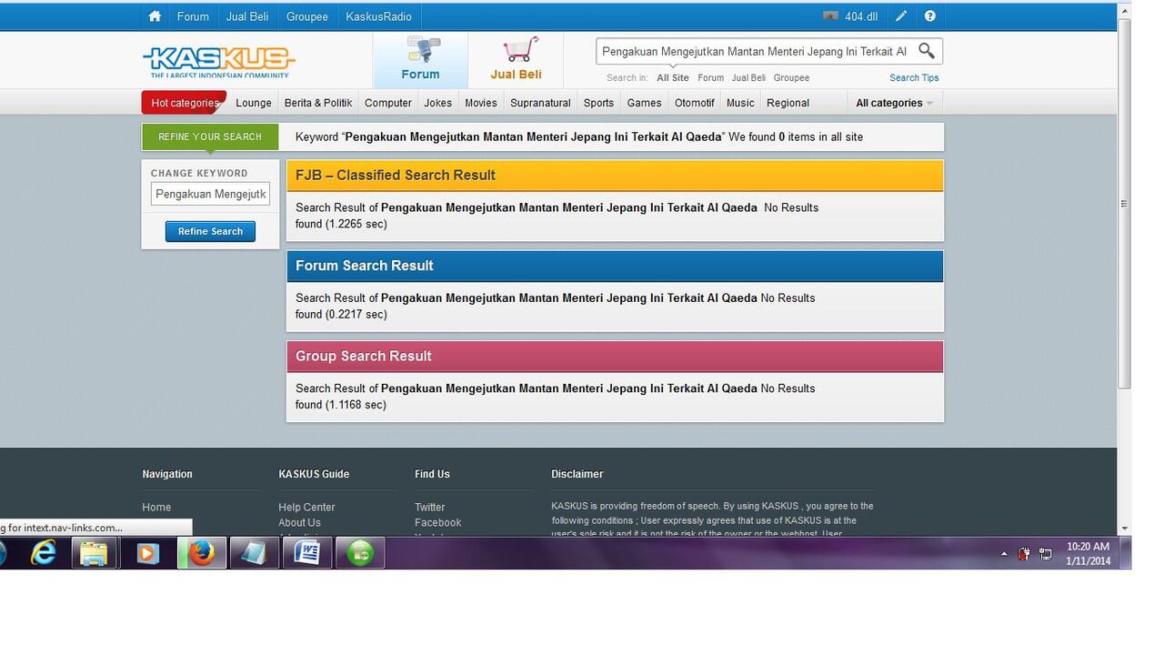Click the network tray icon

click(x=1046, y=553)
